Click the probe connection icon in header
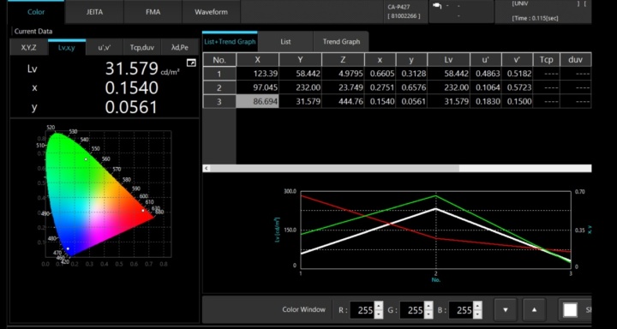Viewport: 617px width, 329px height. coord(437,6)
